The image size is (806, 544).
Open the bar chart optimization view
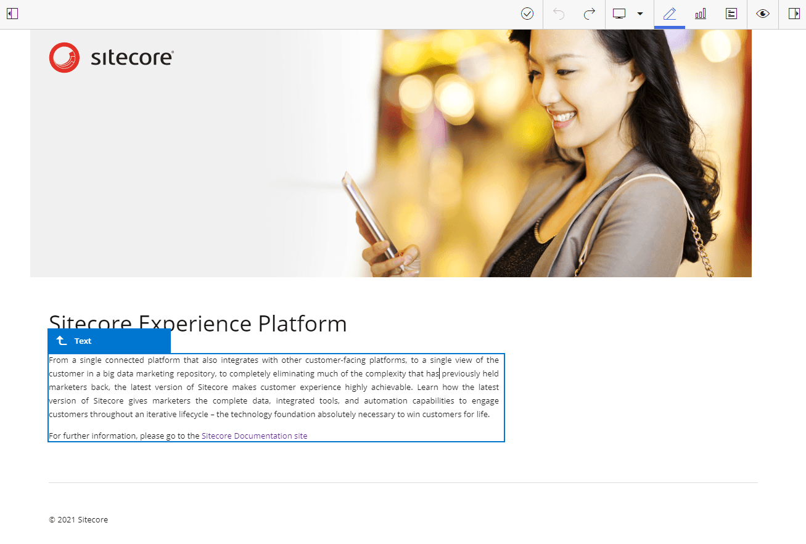tap(701, 14)
